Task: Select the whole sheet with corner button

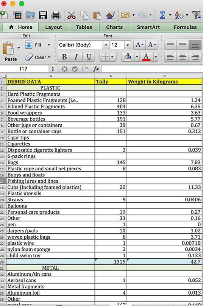Action: point(3,76)
